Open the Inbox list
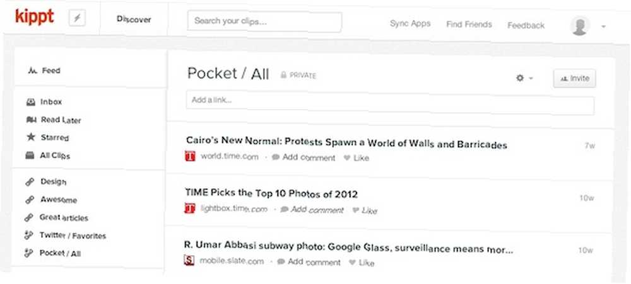631x284 pixels. click(51, 102)
